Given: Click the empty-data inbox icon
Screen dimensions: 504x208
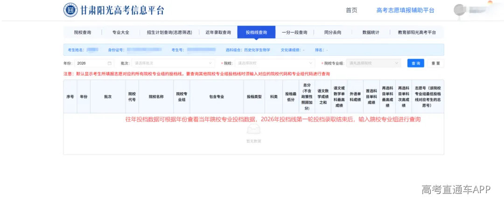Looking at the screenshot, I should 253,129.
